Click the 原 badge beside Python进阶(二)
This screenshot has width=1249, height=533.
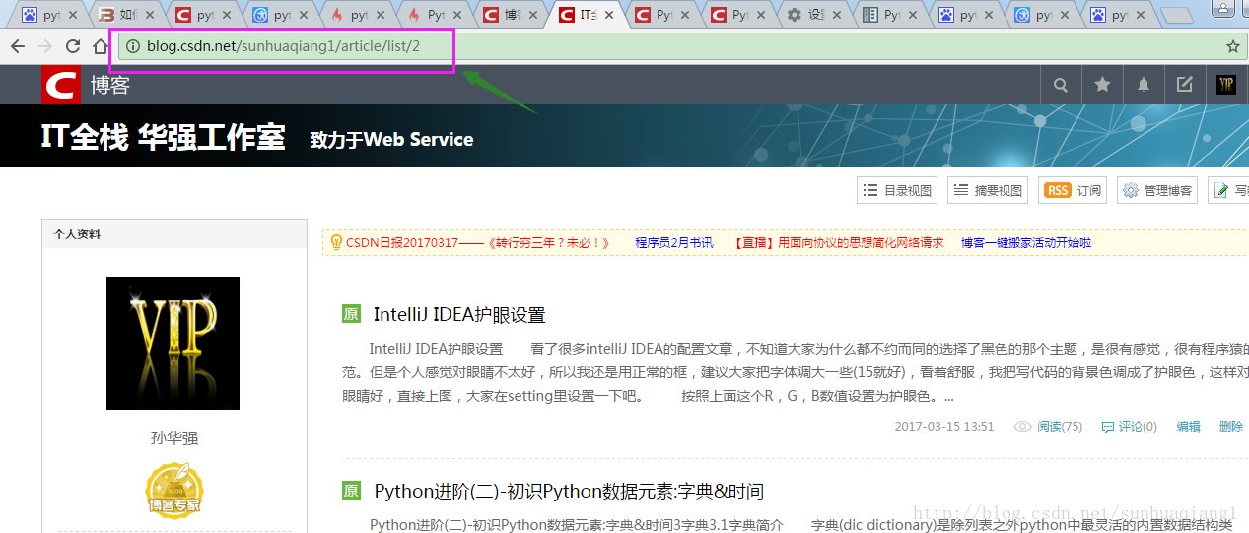coord(351,490)
